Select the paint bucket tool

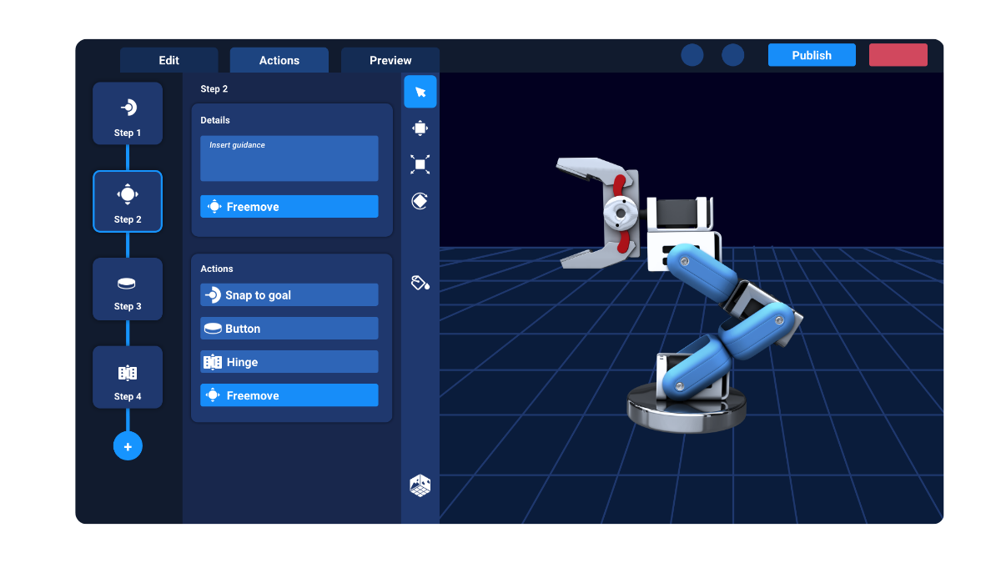[x=420, y=283]
